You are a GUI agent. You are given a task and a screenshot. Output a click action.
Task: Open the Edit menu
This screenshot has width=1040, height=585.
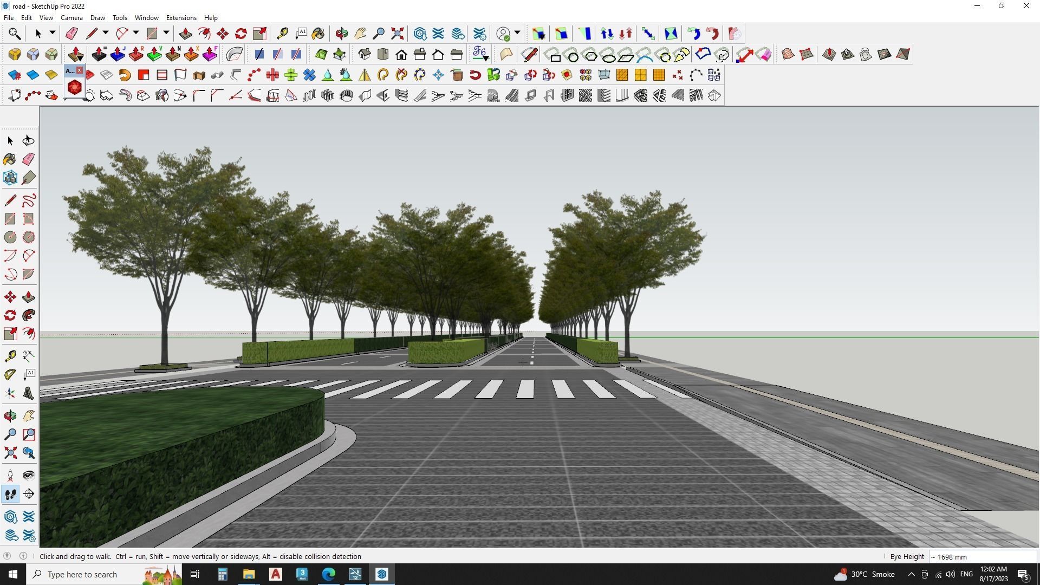point(27,18)
